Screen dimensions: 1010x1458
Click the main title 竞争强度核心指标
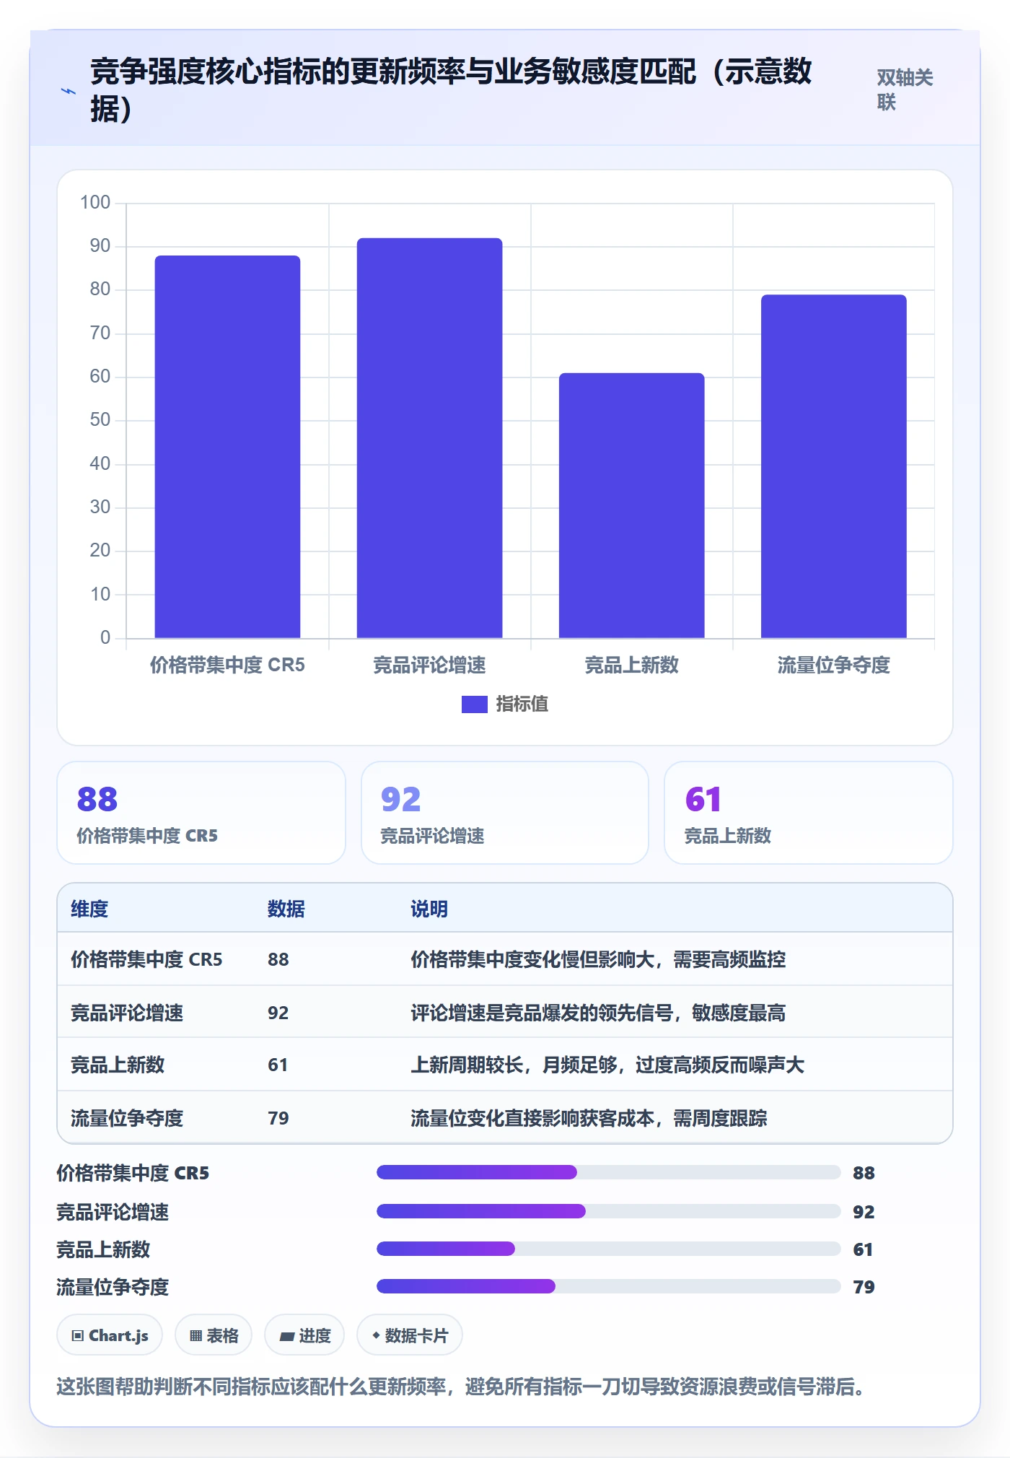coord(451,90)
